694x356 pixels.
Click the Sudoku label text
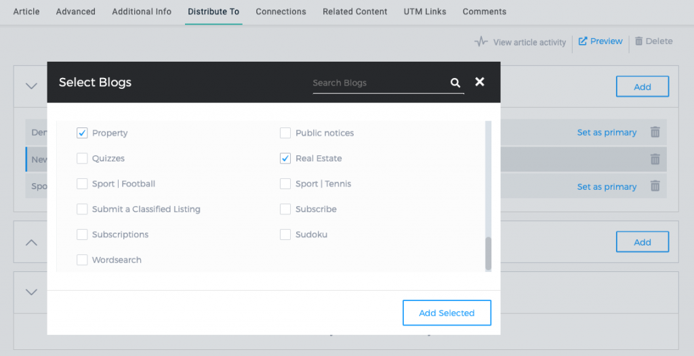[x=312, y=234]
